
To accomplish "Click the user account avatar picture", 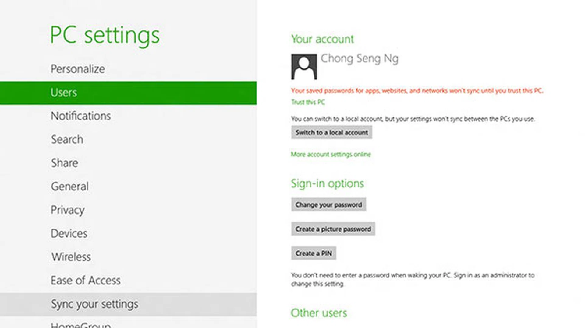I will click(x=304, y=67).
